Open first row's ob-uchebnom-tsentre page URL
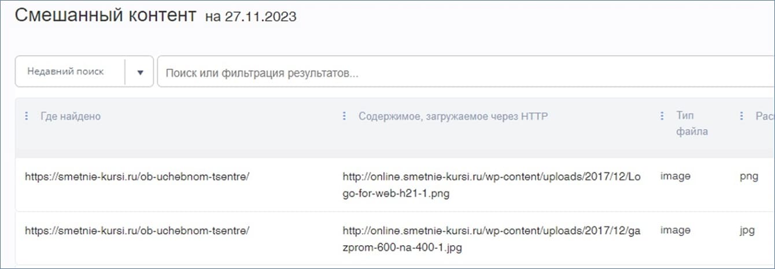 (x=137, y=176)
